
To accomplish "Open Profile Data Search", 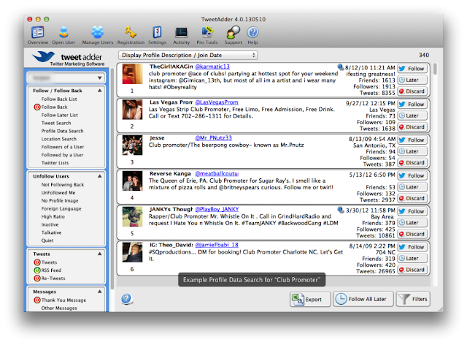I will pos(62,131).
